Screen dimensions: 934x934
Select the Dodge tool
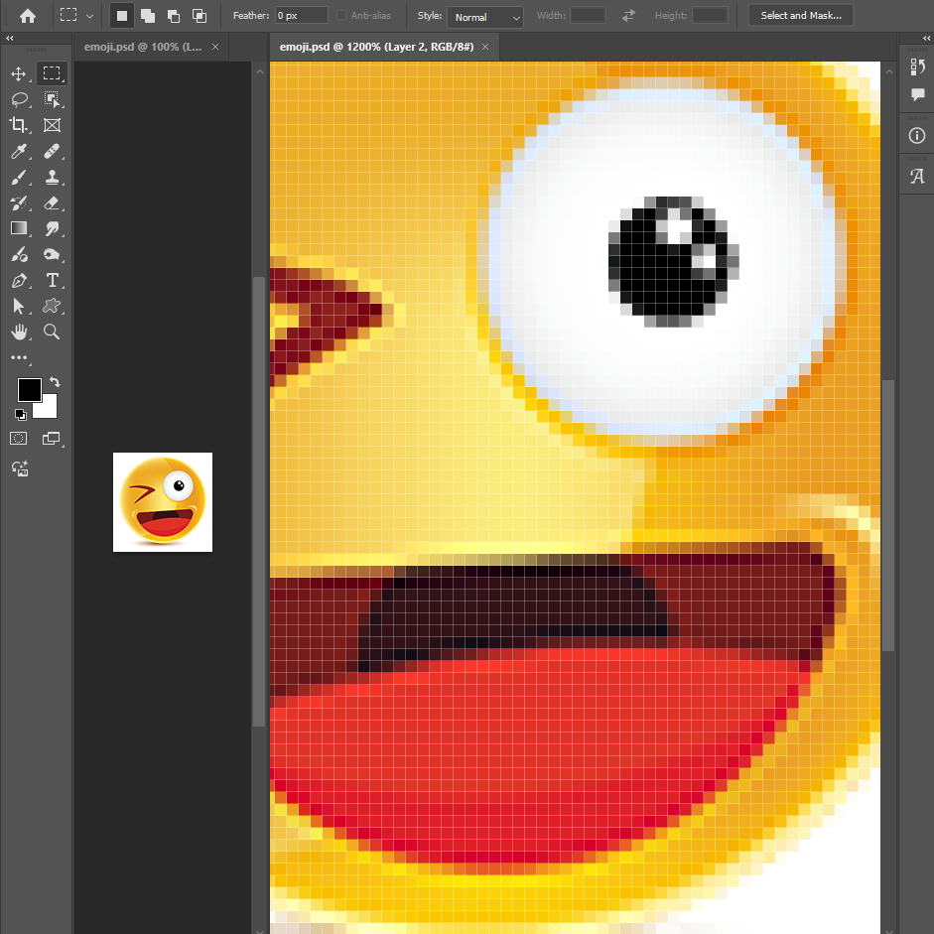(x=19, y=254)
